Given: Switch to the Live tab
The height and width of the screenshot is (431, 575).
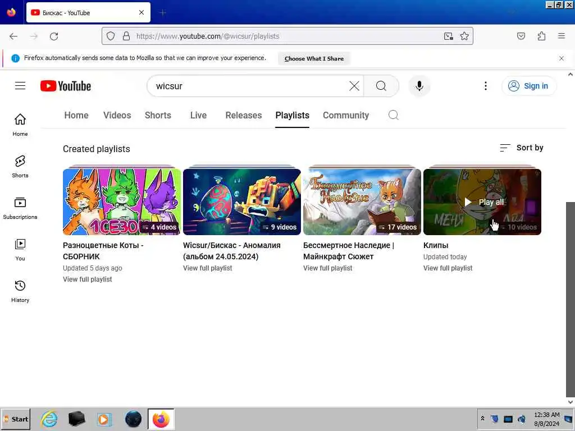Looking at the screenshot, I should coord(198,115).
